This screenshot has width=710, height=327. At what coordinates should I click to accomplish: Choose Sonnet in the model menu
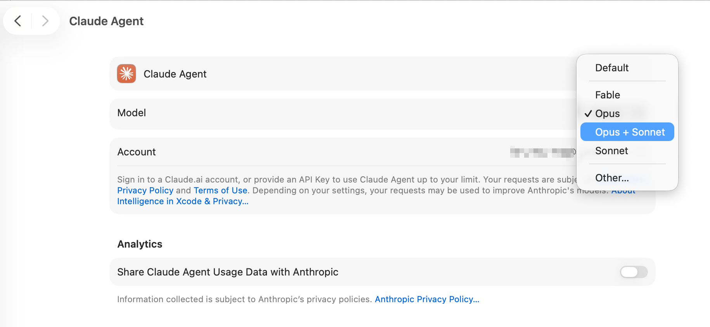coord(627,151)
